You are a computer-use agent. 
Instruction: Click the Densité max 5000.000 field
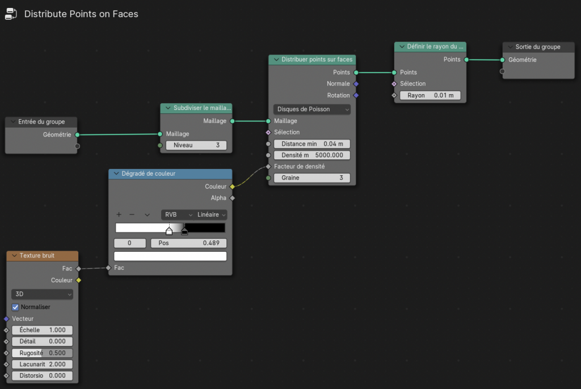(x=311, y=155)
